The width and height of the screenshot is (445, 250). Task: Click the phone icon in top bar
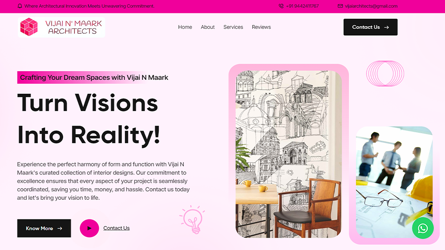tap(281, 6)
